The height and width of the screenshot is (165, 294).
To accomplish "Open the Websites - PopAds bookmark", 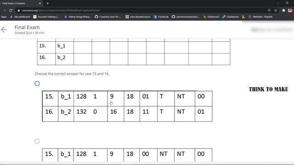I will tap(260, 17).
